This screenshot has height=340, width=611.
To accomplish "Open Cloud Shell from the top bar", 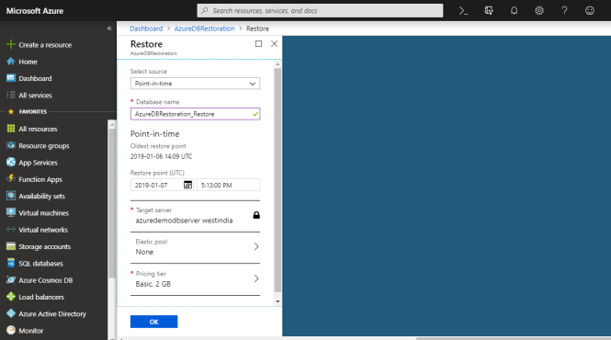I will [x=463, y=11].
